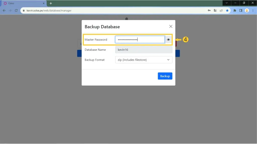Viewport: 257px width, 144px height.
Task: Open saved passwords key icon
Action: [x=209, y=10]
